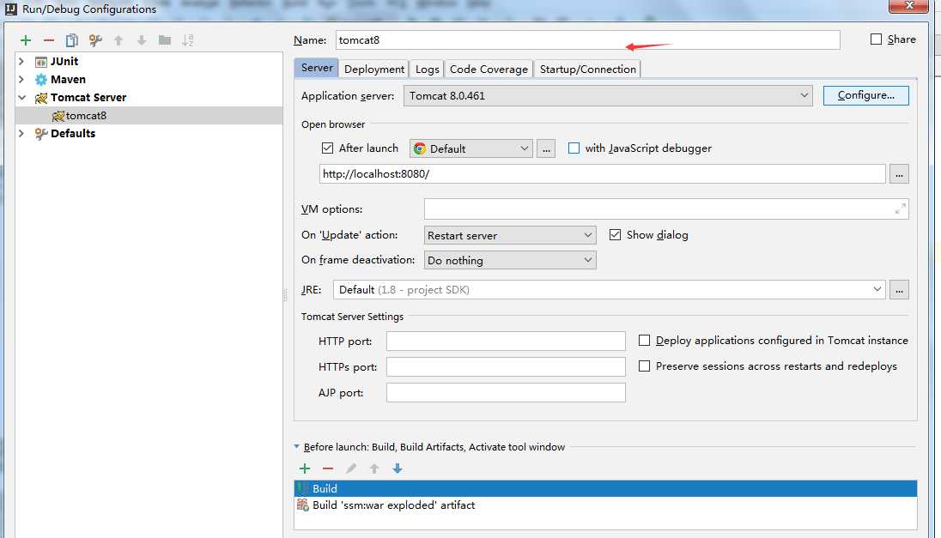Move configuration up arrow in left toolbar
The width and height of the screenshot is (941, 538).
point(118,40)
